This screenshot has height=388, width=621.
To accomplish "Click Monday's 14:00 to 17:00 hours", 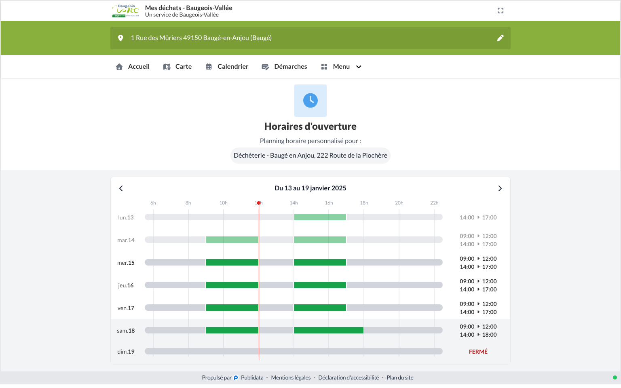I will pos(478,217).
